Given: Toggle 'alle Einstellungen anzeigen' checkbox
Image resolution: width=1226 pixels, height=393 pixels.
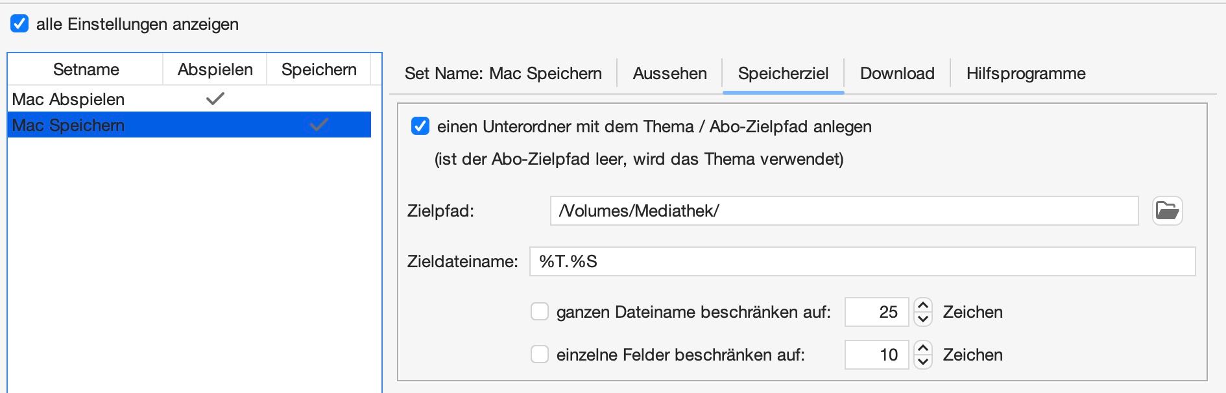Looking at the screenshot, I should 19,24.
